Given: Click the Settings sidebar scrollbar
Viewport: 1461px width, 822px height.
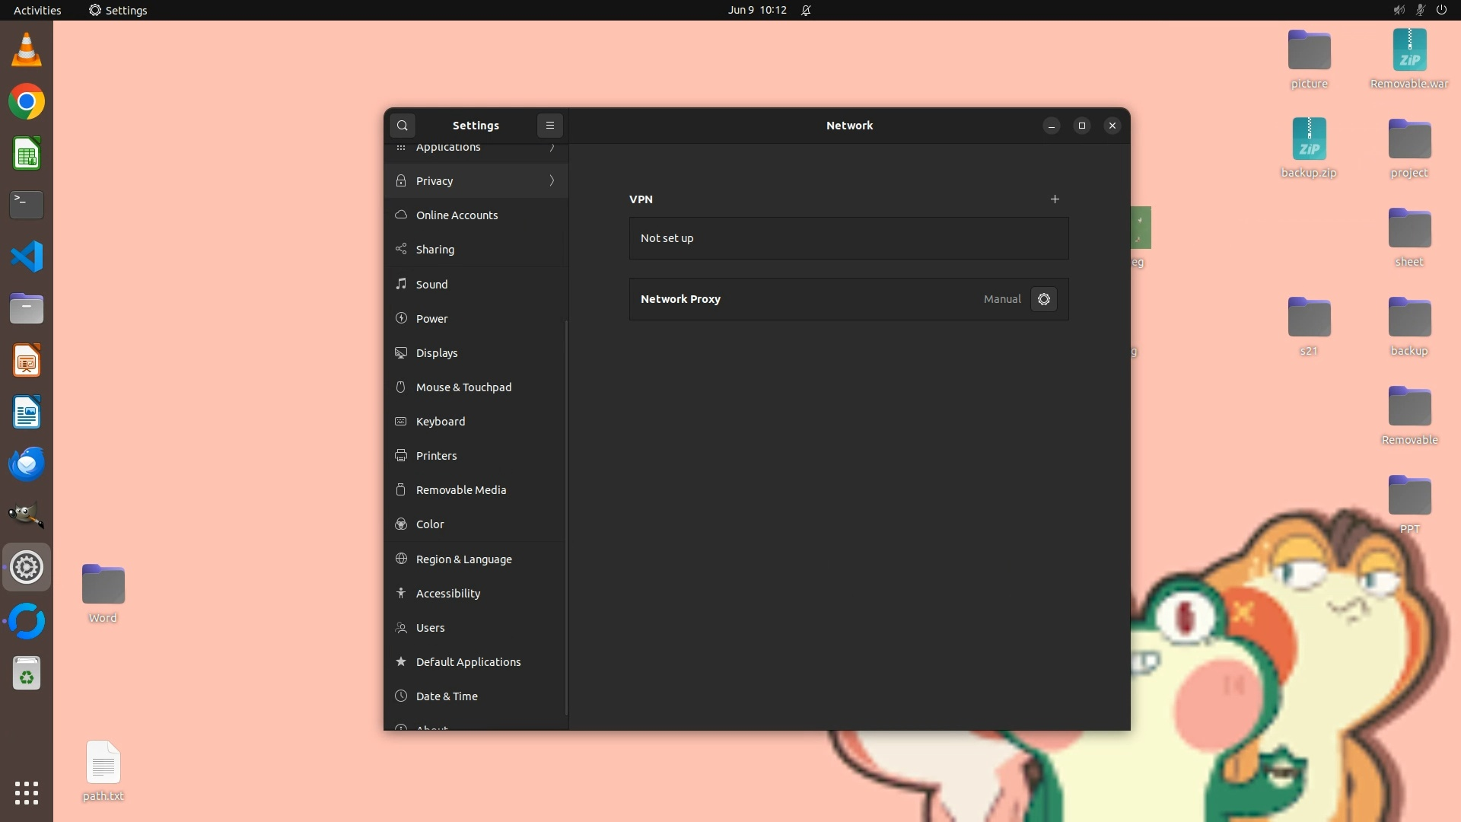Looking at the screenshot, I should [x=566, y=518].
